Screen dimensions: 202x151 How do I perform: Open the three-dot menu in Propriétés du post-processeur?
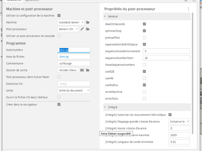189,9
